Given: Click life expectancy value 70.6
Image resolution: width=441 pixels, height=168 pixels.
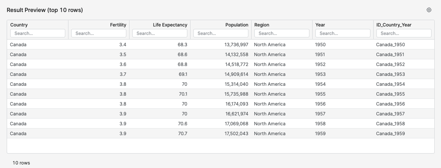Looking at the screenshot, I should coord(182,124).
